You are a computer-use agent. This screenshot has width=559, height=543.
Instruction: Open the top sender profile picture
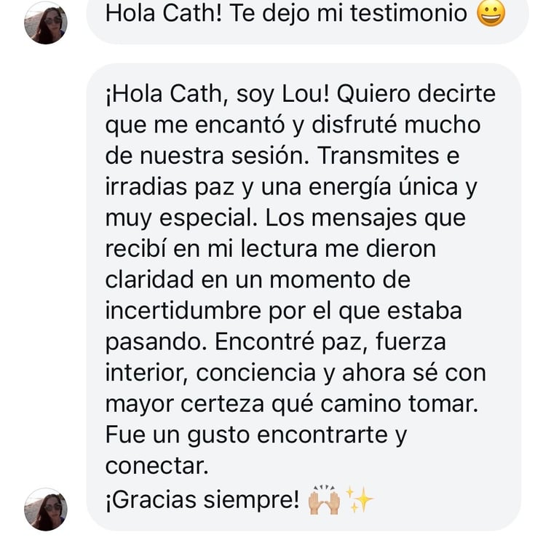click(x=46, y=23)
